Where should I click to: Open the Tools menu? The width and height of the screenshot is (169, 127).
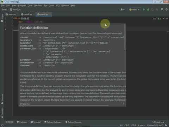pyautogui.click(x=51, y=6)
